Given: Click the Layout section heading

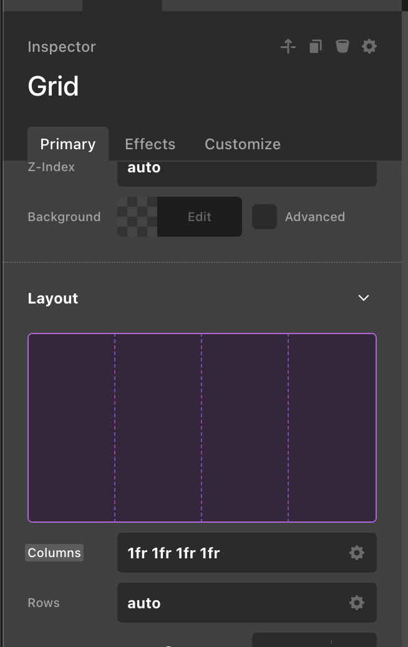Looking at the screenshot, I should tap(53, 299).
